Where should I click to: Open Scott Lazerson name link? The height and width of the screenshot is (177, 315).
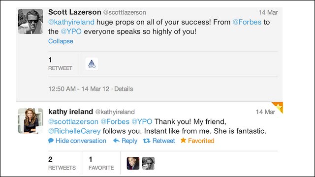(74, 12)
